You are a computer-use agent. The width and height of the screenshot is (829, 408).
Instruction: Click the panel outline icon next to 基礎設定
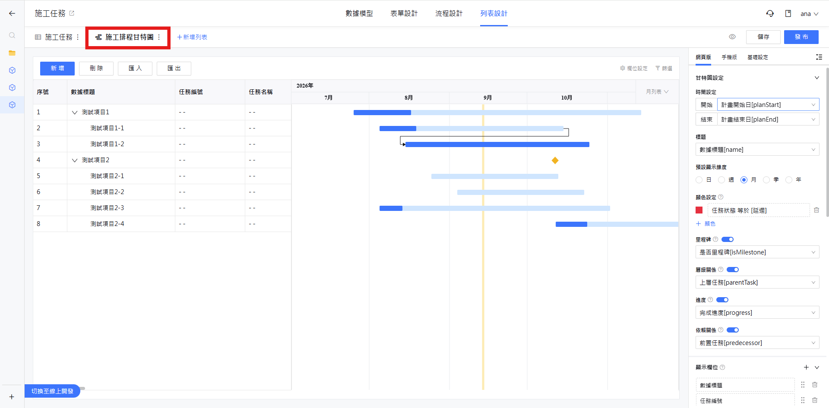click(x=819, y=57)
